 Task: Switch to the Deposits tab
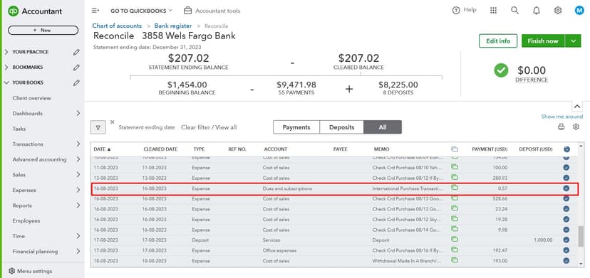[341, 127]
